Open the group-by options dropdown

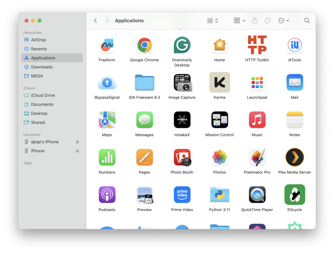coord(239,21)
